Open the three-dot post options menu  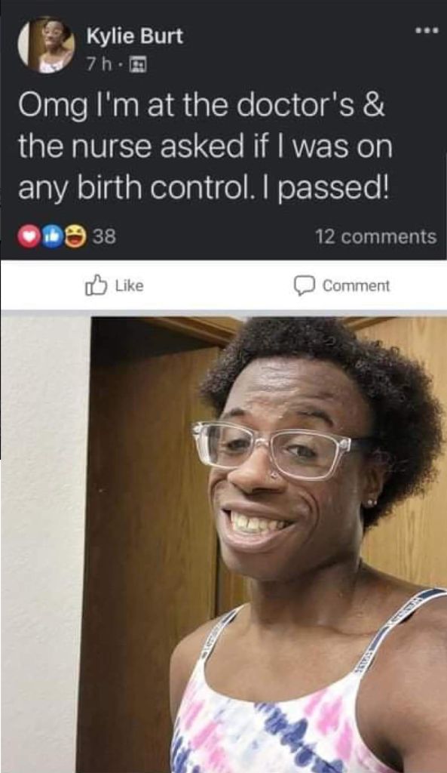point(426,31)
